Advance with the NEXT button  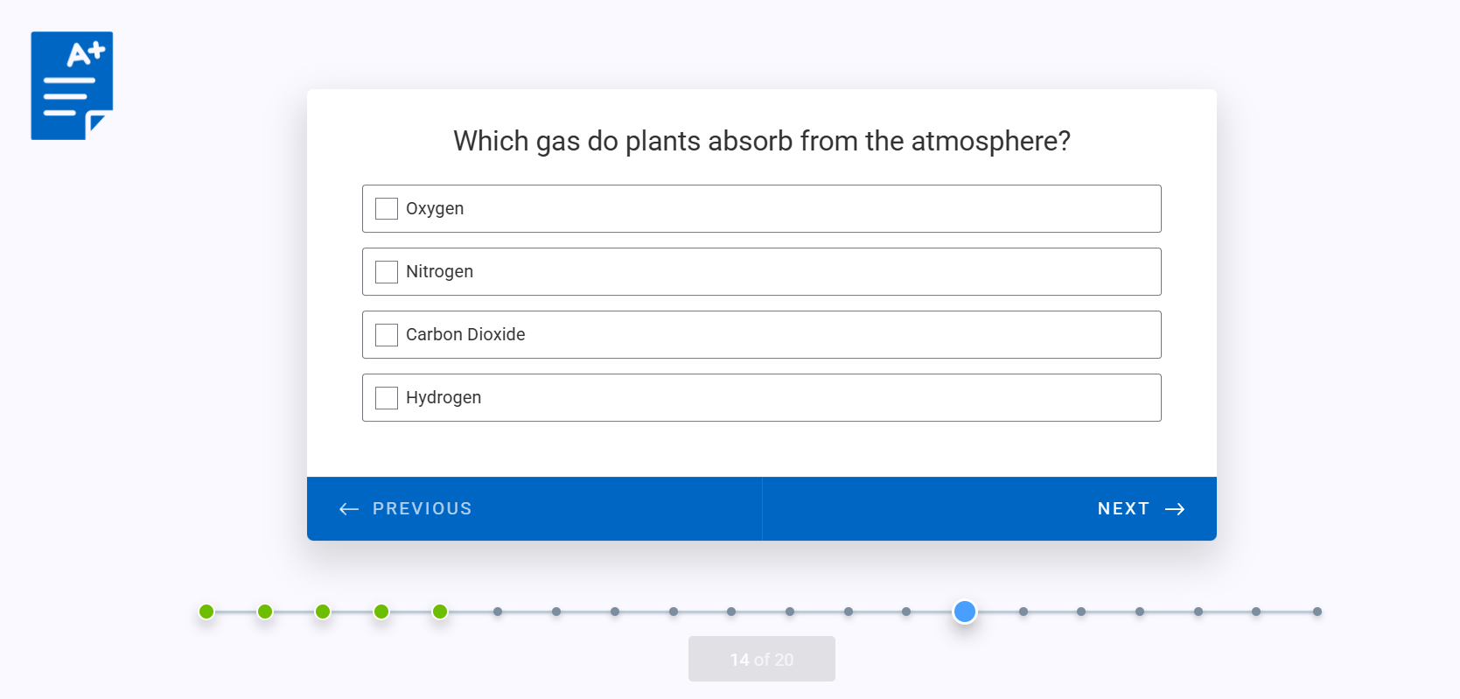(x=989, y=508)
